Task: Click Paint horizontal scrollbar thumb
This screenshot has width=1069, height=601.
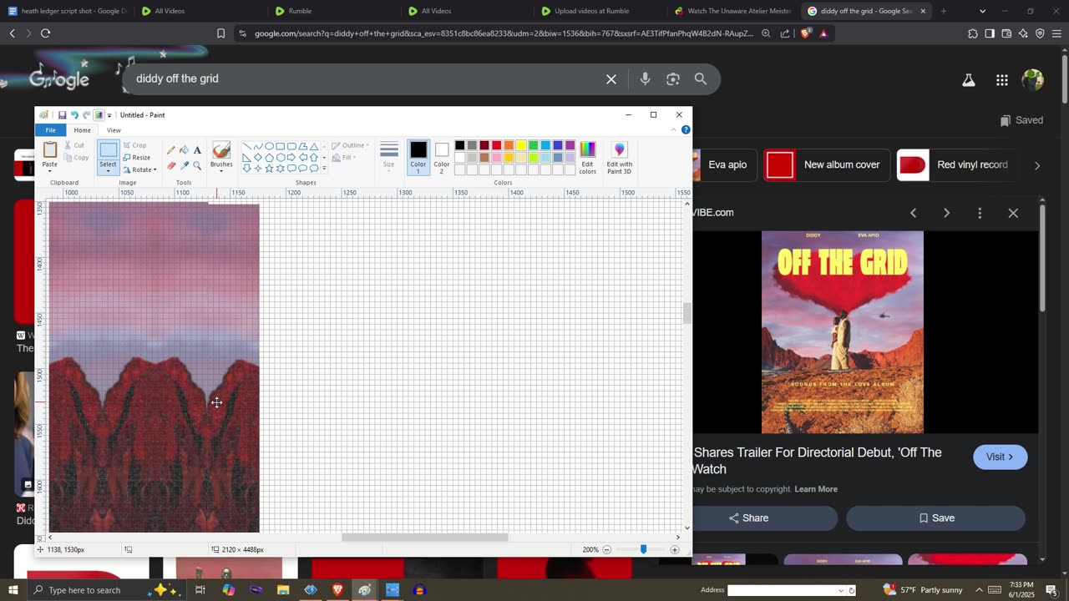Action: 424,538
